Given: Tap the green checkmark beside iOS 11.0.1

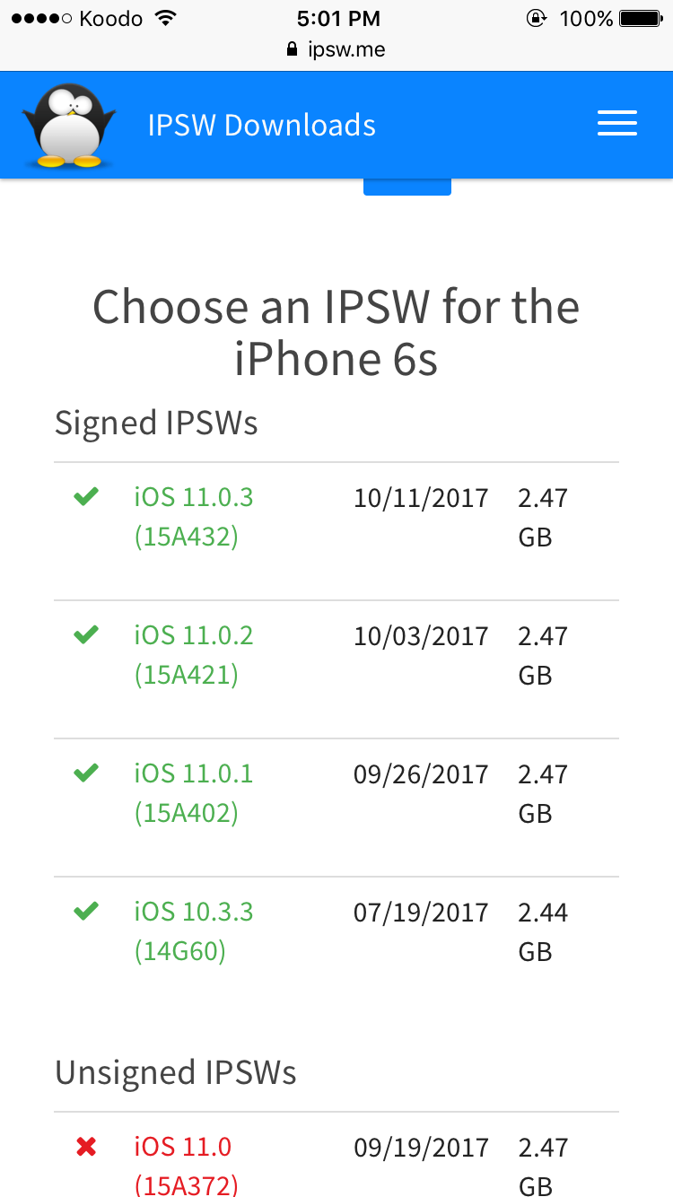Looking at the screenshot, I should (86, 773).
